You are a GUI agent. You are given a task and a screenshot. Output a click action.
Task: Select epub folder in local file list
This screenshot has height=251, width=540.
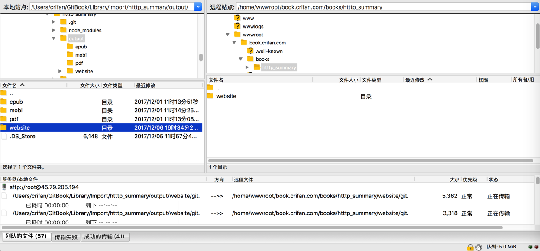[x=101, y=102]
